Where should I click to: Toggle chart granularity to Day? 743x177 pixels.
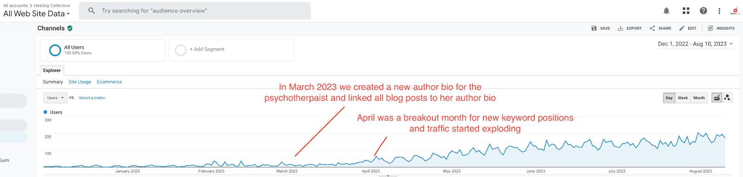pos(669,98)
